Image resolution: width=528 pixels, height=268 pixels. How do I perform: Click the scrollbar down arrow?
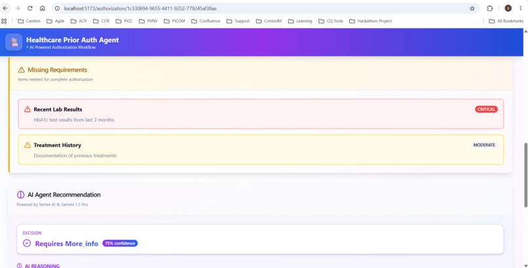tap(525, 265)
